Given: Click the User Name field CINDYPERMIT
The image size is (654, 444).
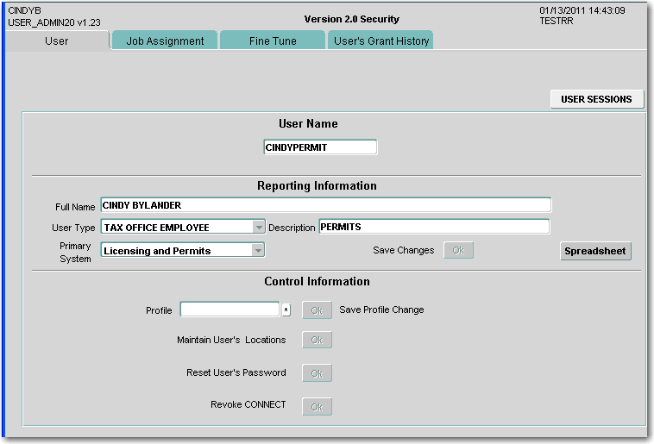Looking at the screenshot, I should coord(320,147).
